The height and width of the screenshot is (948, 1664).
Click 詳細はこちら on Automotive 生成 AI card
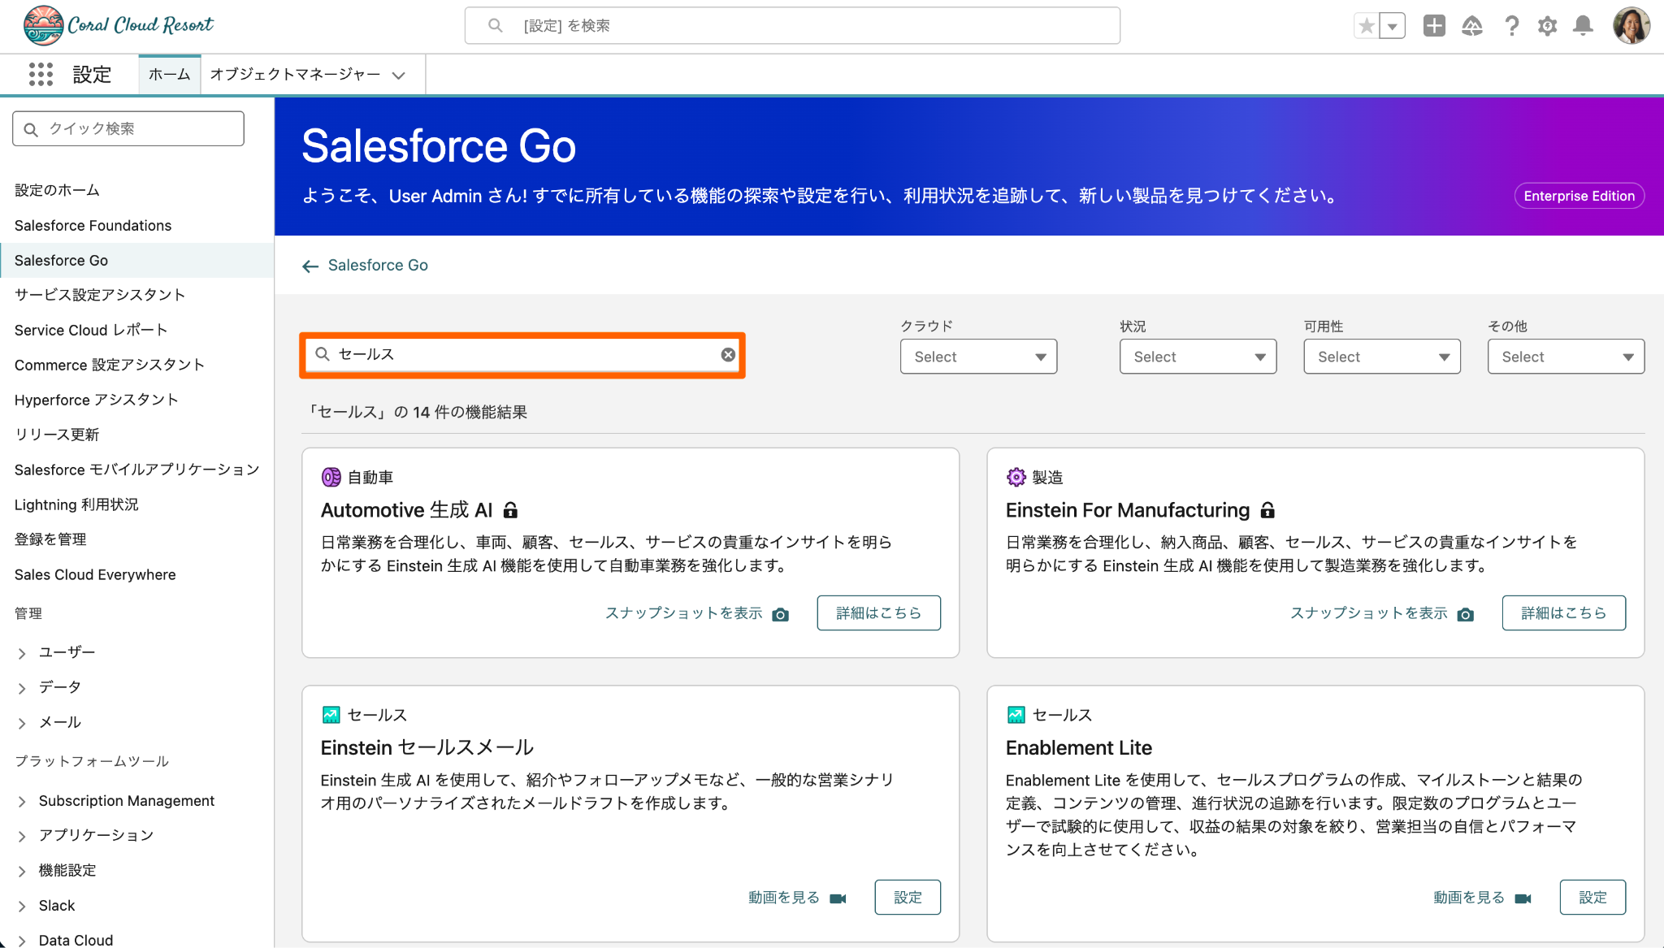click(878, 613)
